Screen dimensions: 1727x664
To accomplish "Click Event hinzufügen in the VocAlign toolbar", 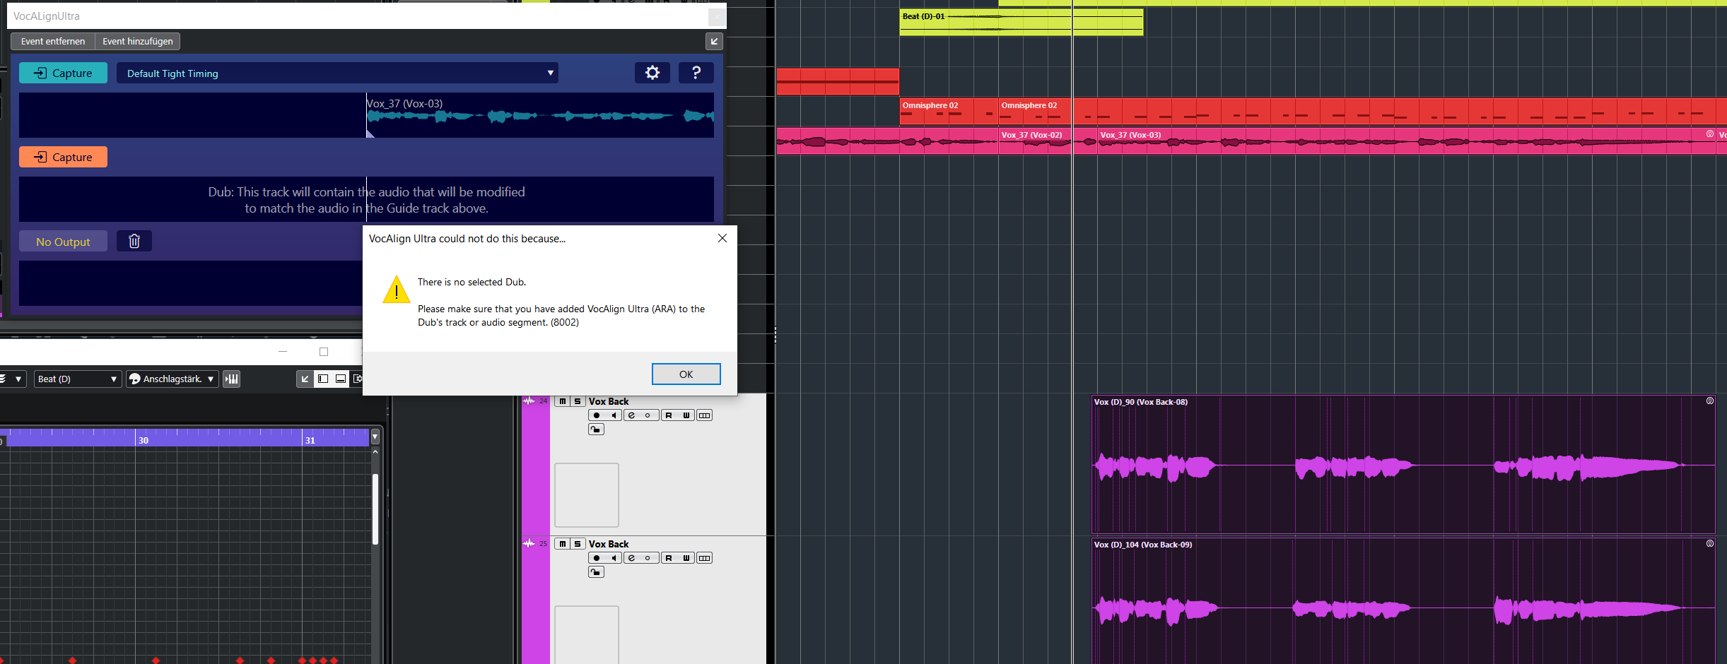I will tap(138, 42).
